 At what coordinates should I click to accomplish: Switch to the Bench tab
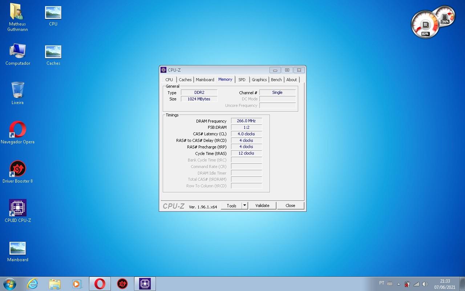click(x=276, y=80)
